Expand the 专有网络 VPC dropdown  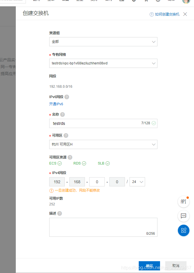(103, 63)
